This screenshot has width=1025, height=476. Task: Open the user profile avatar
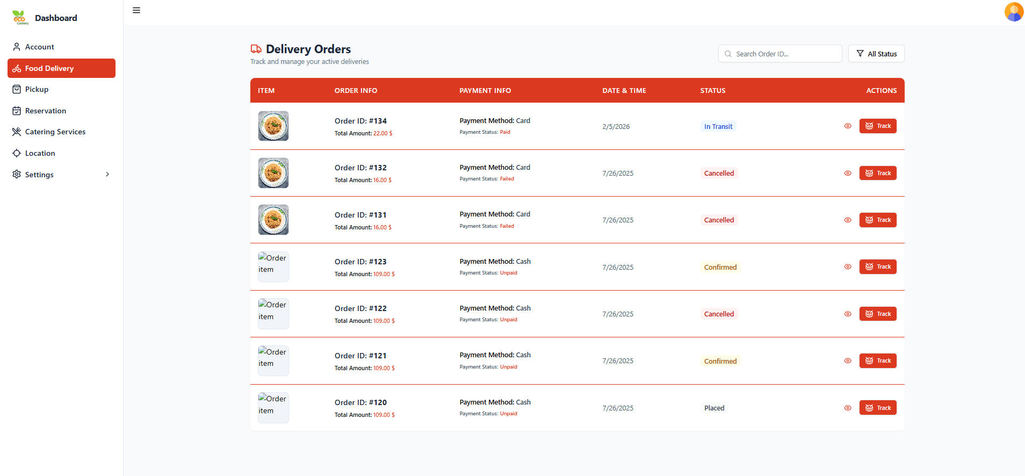pos(1014,12)
